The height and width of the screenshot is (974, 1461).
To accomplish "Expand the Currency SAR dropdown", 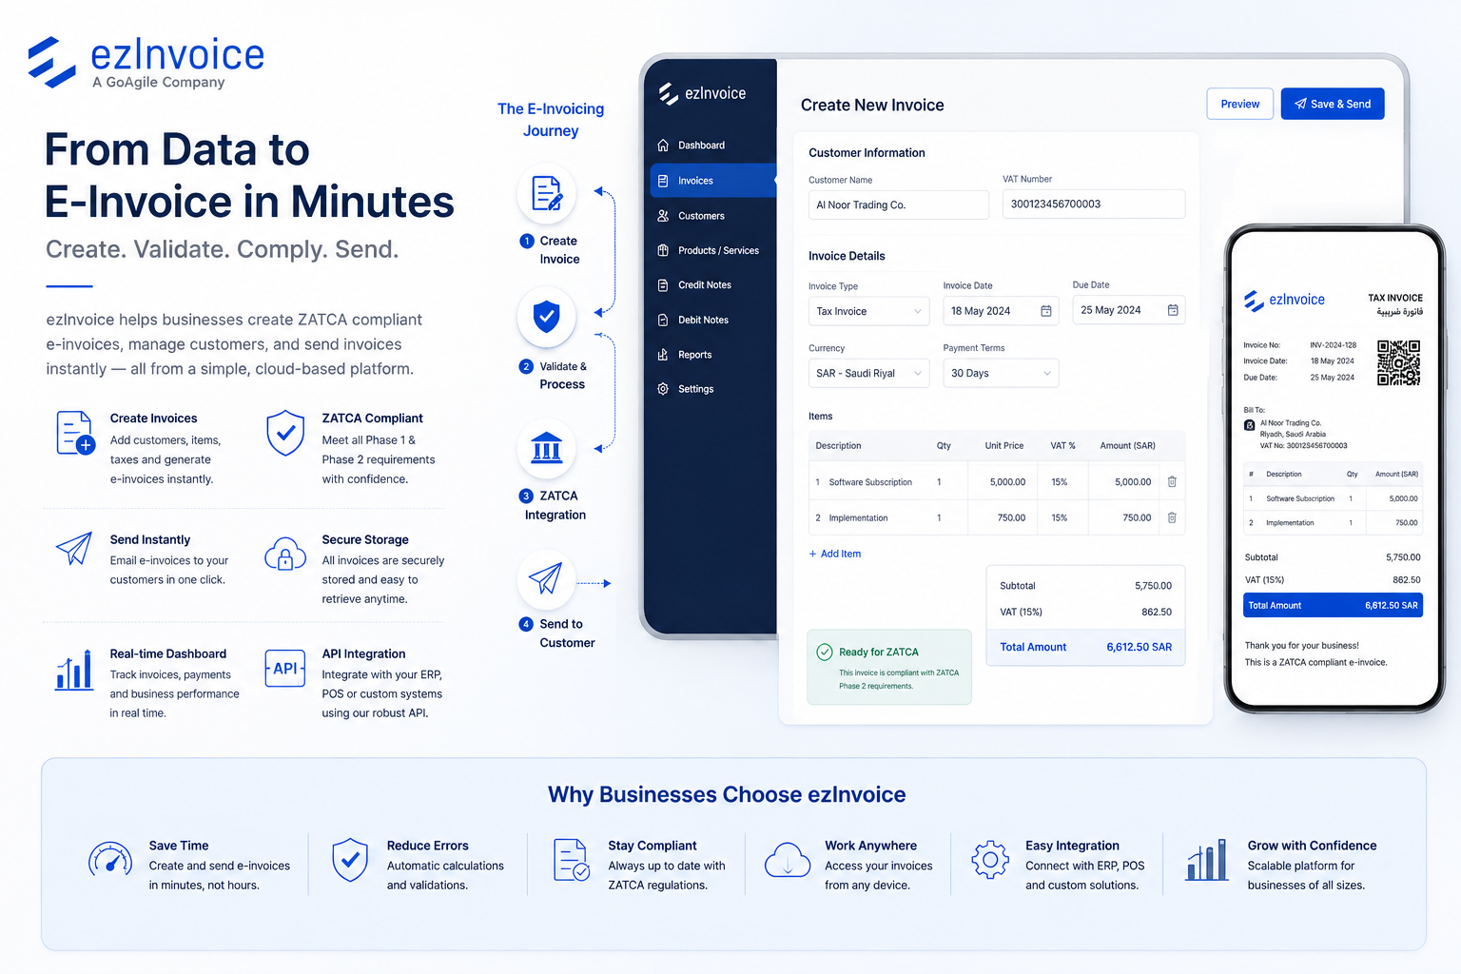I will click(869, 373).
